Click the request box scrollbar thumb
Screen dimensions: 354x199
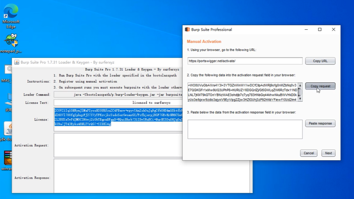(x=300, y=92)
